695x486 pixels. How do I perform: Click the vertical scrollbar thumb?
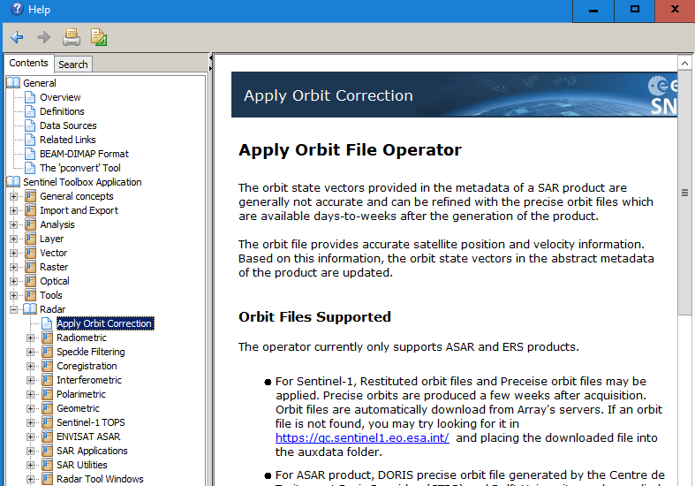coord(684,192)
